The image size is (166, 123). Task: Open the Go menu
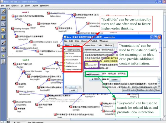click(x=22, y=6)
